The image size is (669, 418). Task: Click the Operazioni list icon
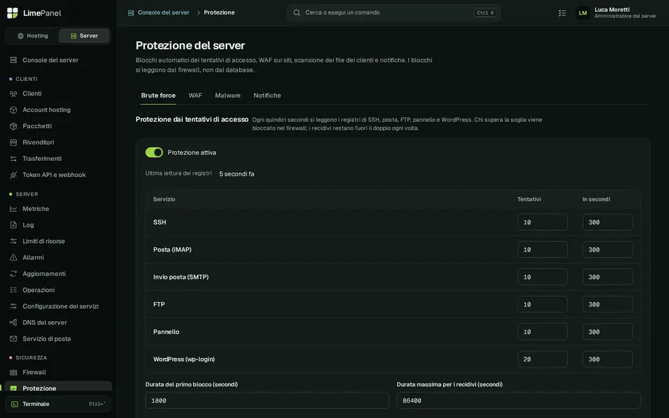(13, 290)
